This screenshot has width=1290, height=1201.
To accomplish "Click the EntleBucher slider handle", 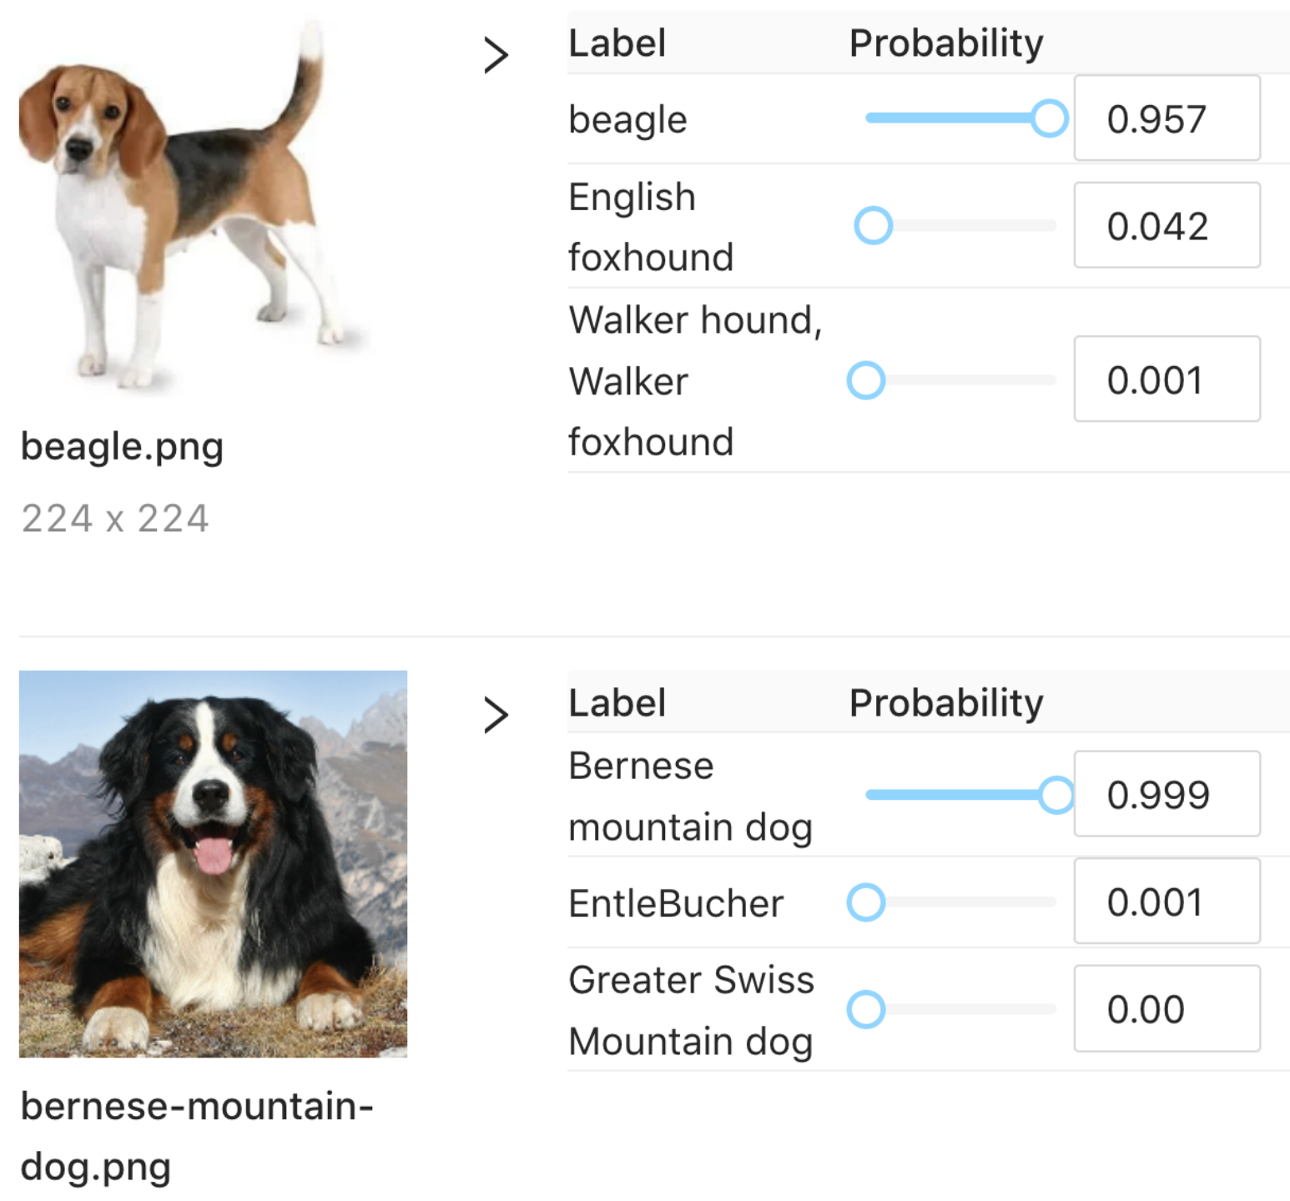I will [x=866, y=902].
